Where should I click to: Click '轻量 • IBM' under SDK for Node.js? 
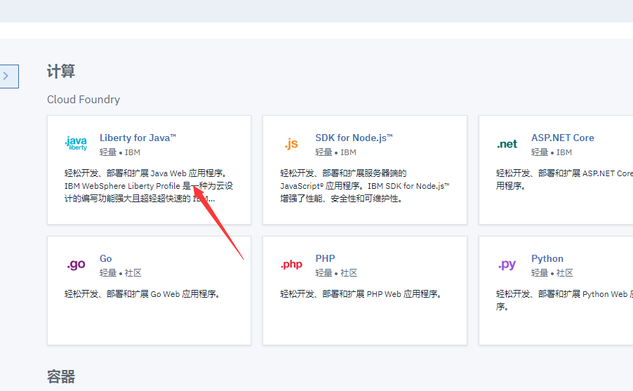pyautogui.click(x=336, y=152)
